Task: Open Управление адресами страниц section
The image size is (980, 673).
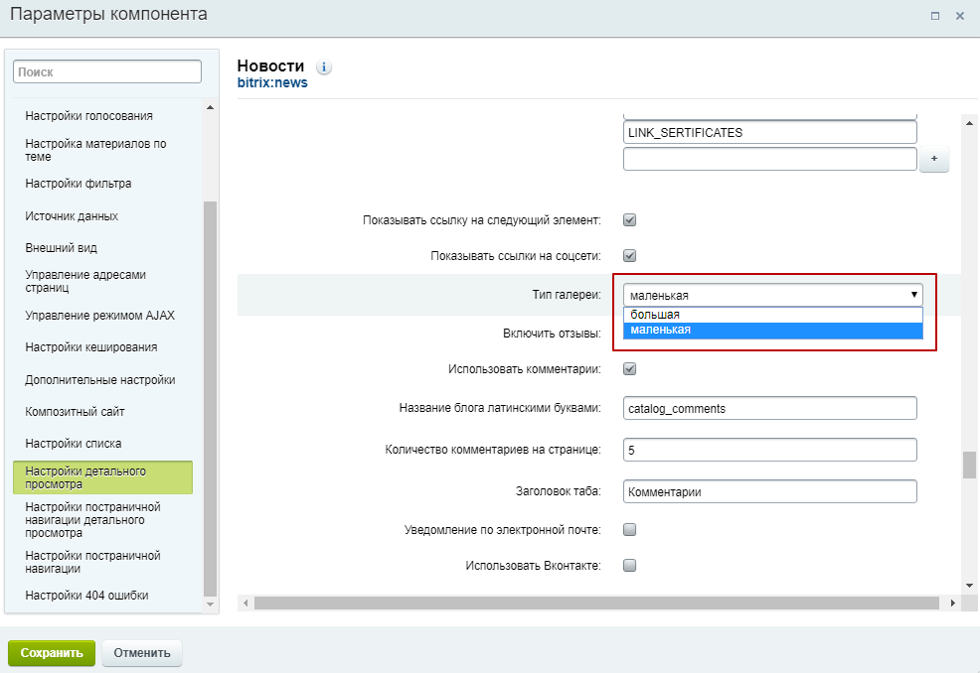Action: pyautogui.click(x=85, y=281)
